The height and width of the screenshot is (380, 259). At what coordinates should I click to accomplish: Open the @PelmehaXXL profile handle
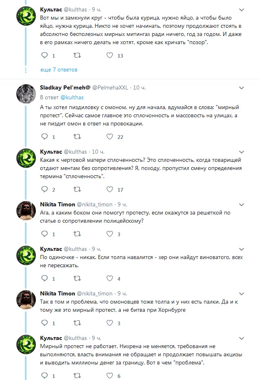pos(110,88)
